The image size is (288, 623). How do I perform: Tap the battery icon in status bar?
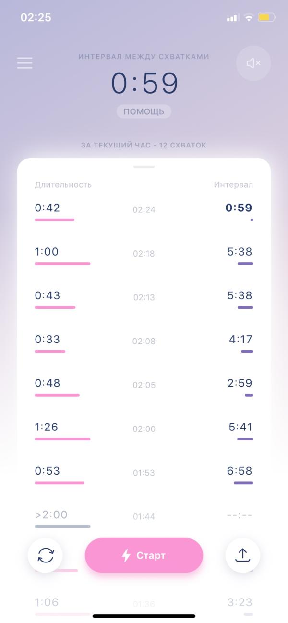pyautogui.click(x=266, y=18)
